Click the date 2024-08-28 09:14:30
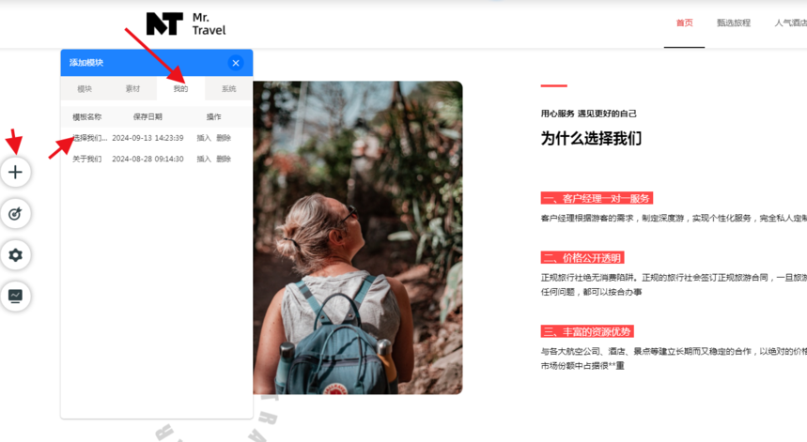Image resolution: width=807 pixels, height=442 pixels. click(147, 159)
